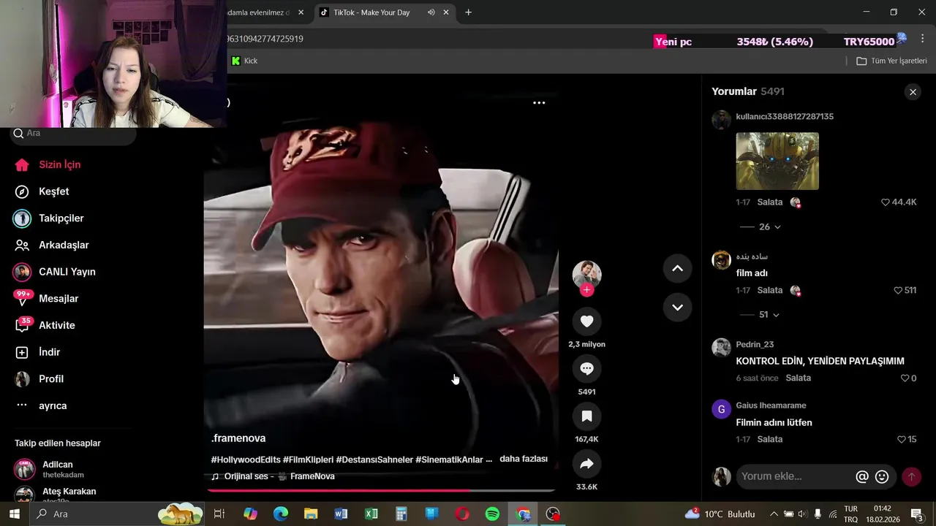Like the video with heart icon

coord(586,321)
